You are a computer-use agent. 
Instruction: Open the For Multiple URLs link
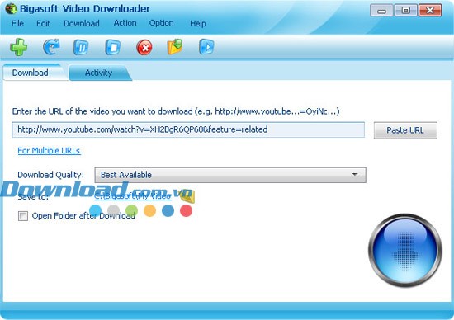coord(49,151)
